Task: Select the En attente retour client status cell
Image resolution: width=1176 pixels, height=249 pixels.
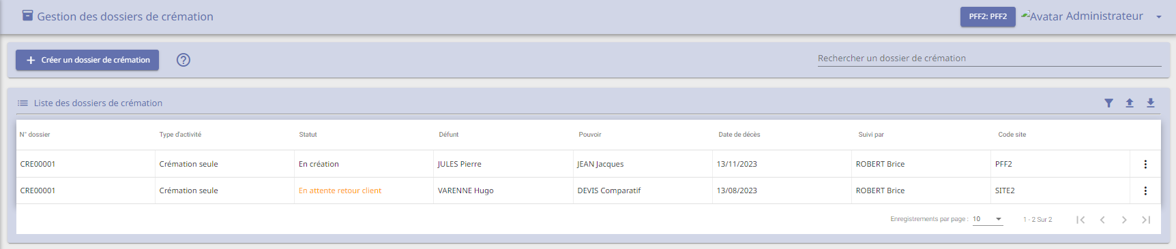Action: [x=340, y=190]
